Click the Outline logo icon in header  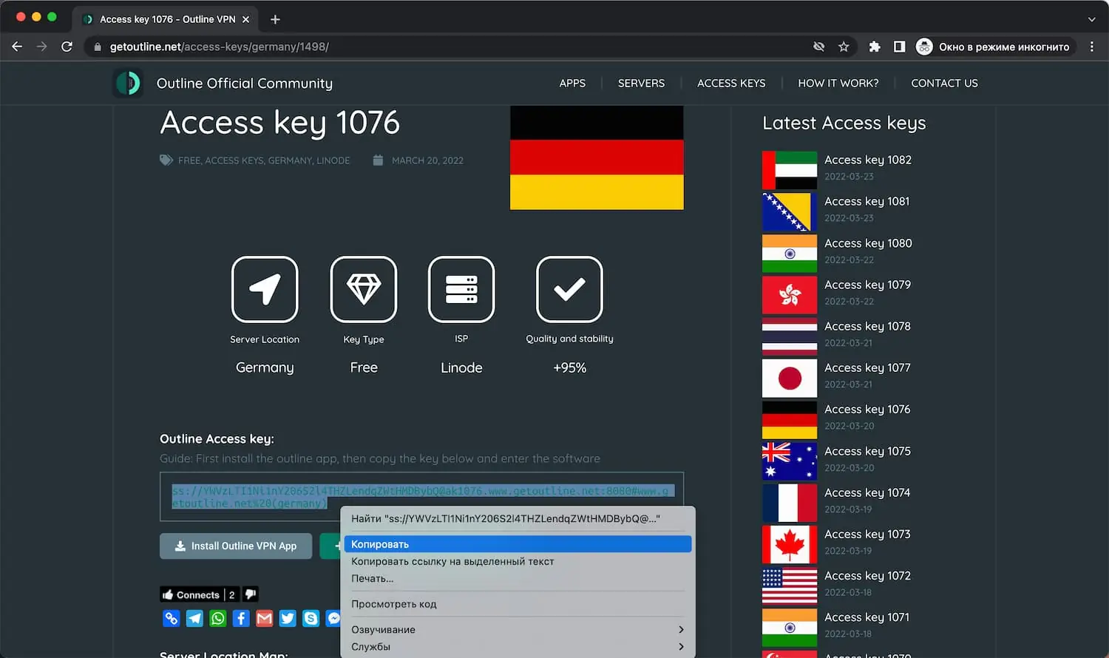coord(128,84)
